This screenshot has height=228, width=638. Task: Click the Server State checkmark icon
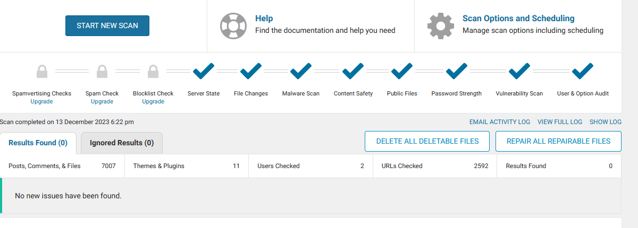click(204, 70)
